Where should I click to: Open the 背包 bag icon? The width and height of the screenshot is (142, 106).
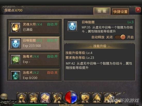pos(33,98)
